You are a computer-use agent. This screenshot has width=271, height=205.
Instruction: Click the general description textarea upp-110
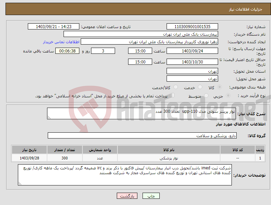(142, 113)
